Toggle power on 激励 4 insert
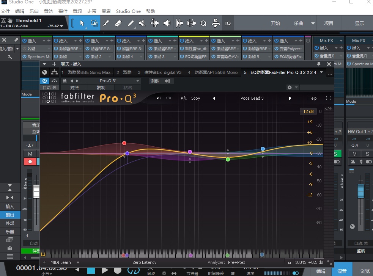 119,56
